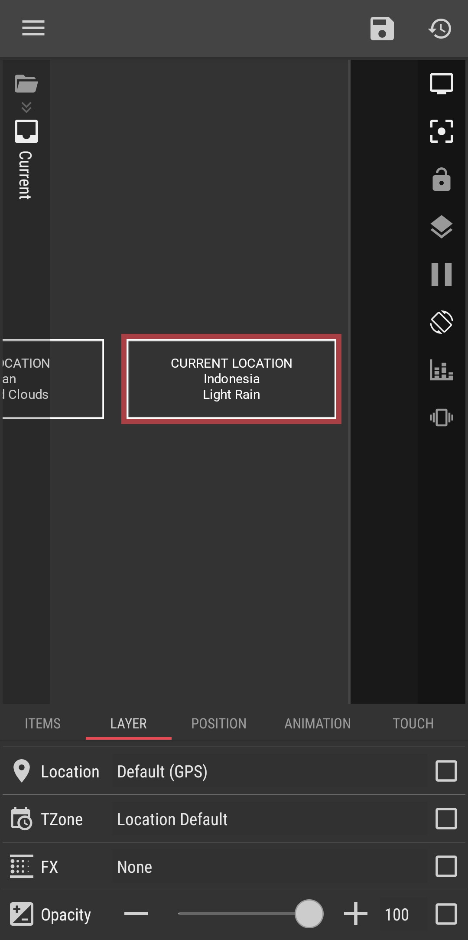Toggle the unlocked padlock icon
The height and width of the screenshot is (940, 468).
(441, 179)
